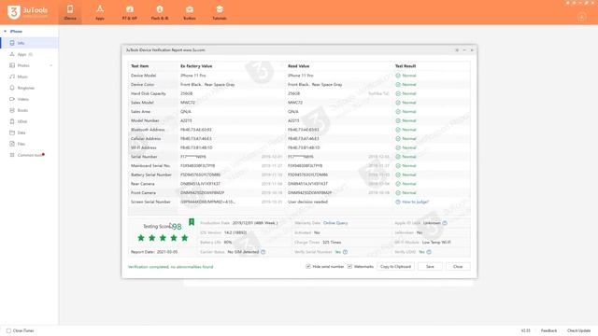Click the User decision needed cell
Screen dimensions: 598x336
coord(307,202)
